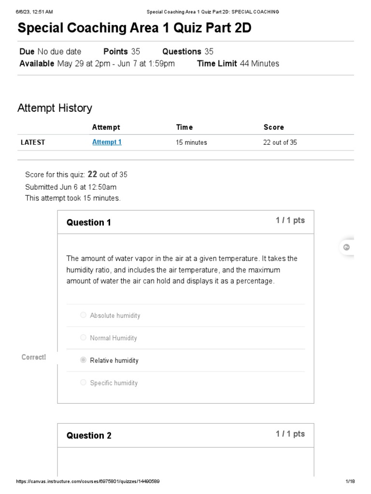The image size is (371, 494).
Task: Click the Special Coaching Area 1 Quiz title
Action: click(x=134, y=28)
